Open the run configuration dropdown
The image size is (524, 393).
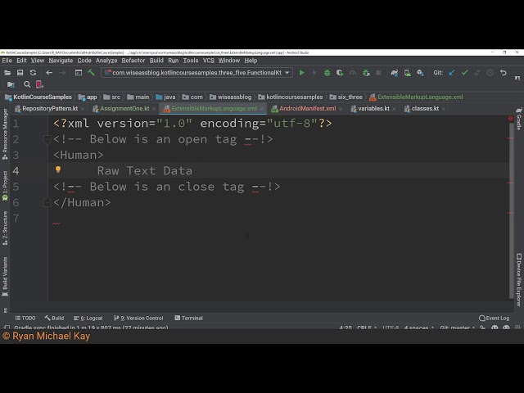click(x=196, y=73)
